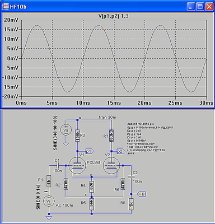Click the V(p1,p2)-1.3 trace label
Screen dimensions: 215x224
[x=114, y=16]
